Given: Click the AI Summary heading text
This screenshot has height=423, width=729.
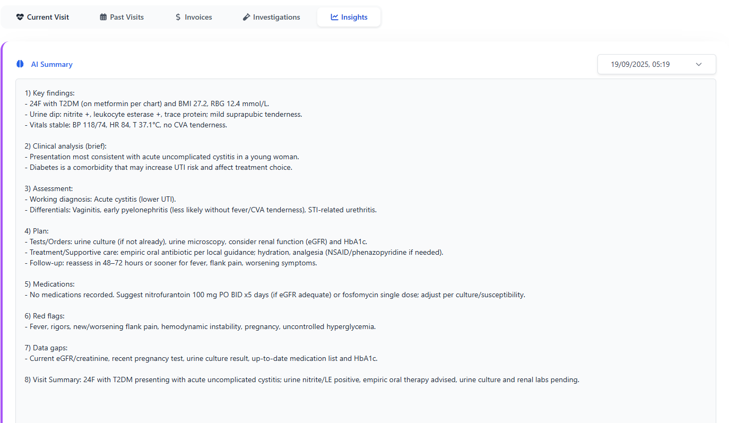Looking at the screenshot, I should coord(51,64).
